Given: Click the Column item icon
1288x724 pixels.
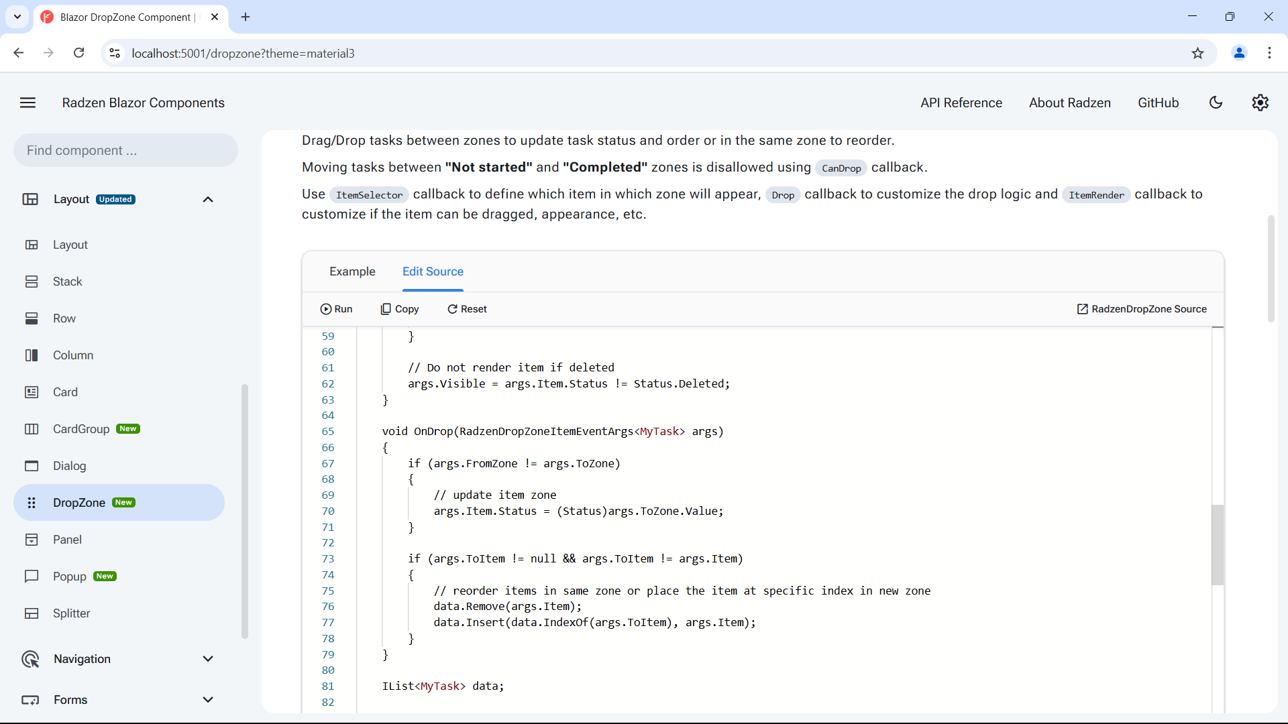Looking at the screenshot, I should [x=32, y=355].
